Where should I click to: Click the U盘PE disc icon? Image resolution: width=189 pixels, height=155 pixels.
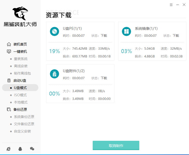click(x=54, y=32)
